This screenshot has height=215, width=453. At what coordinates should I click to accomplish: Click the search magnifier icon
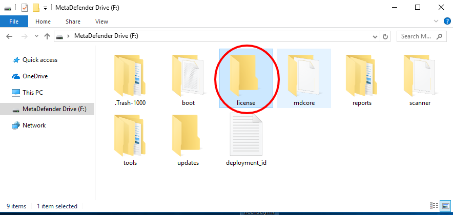tap(439, 36)
